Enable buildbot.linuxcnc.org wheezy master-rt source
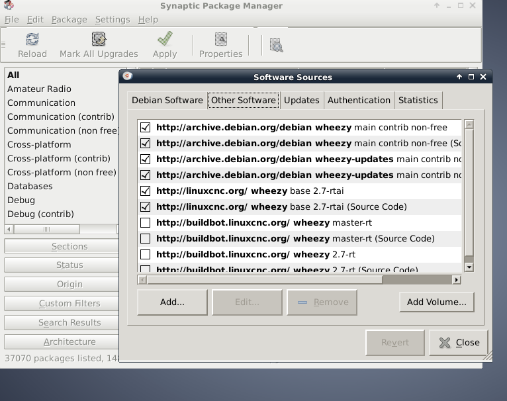Screen dimensions: 507x401 tap(145, 222)
